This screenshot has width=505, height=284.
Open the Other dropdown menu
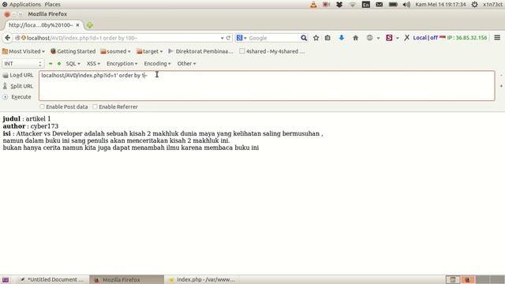point(186,64)
